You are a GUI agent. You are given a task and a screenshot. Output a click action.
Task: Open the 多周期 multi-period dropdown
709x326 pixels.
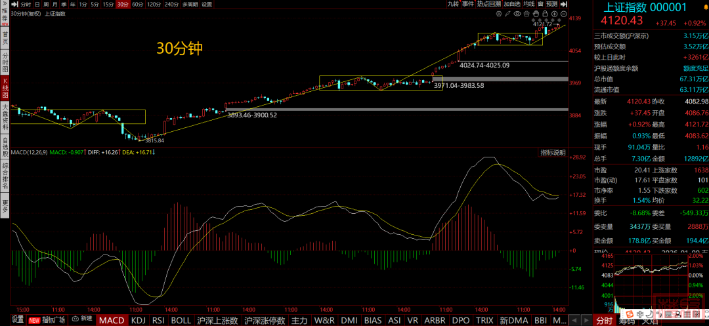click(x=189, y=4)
